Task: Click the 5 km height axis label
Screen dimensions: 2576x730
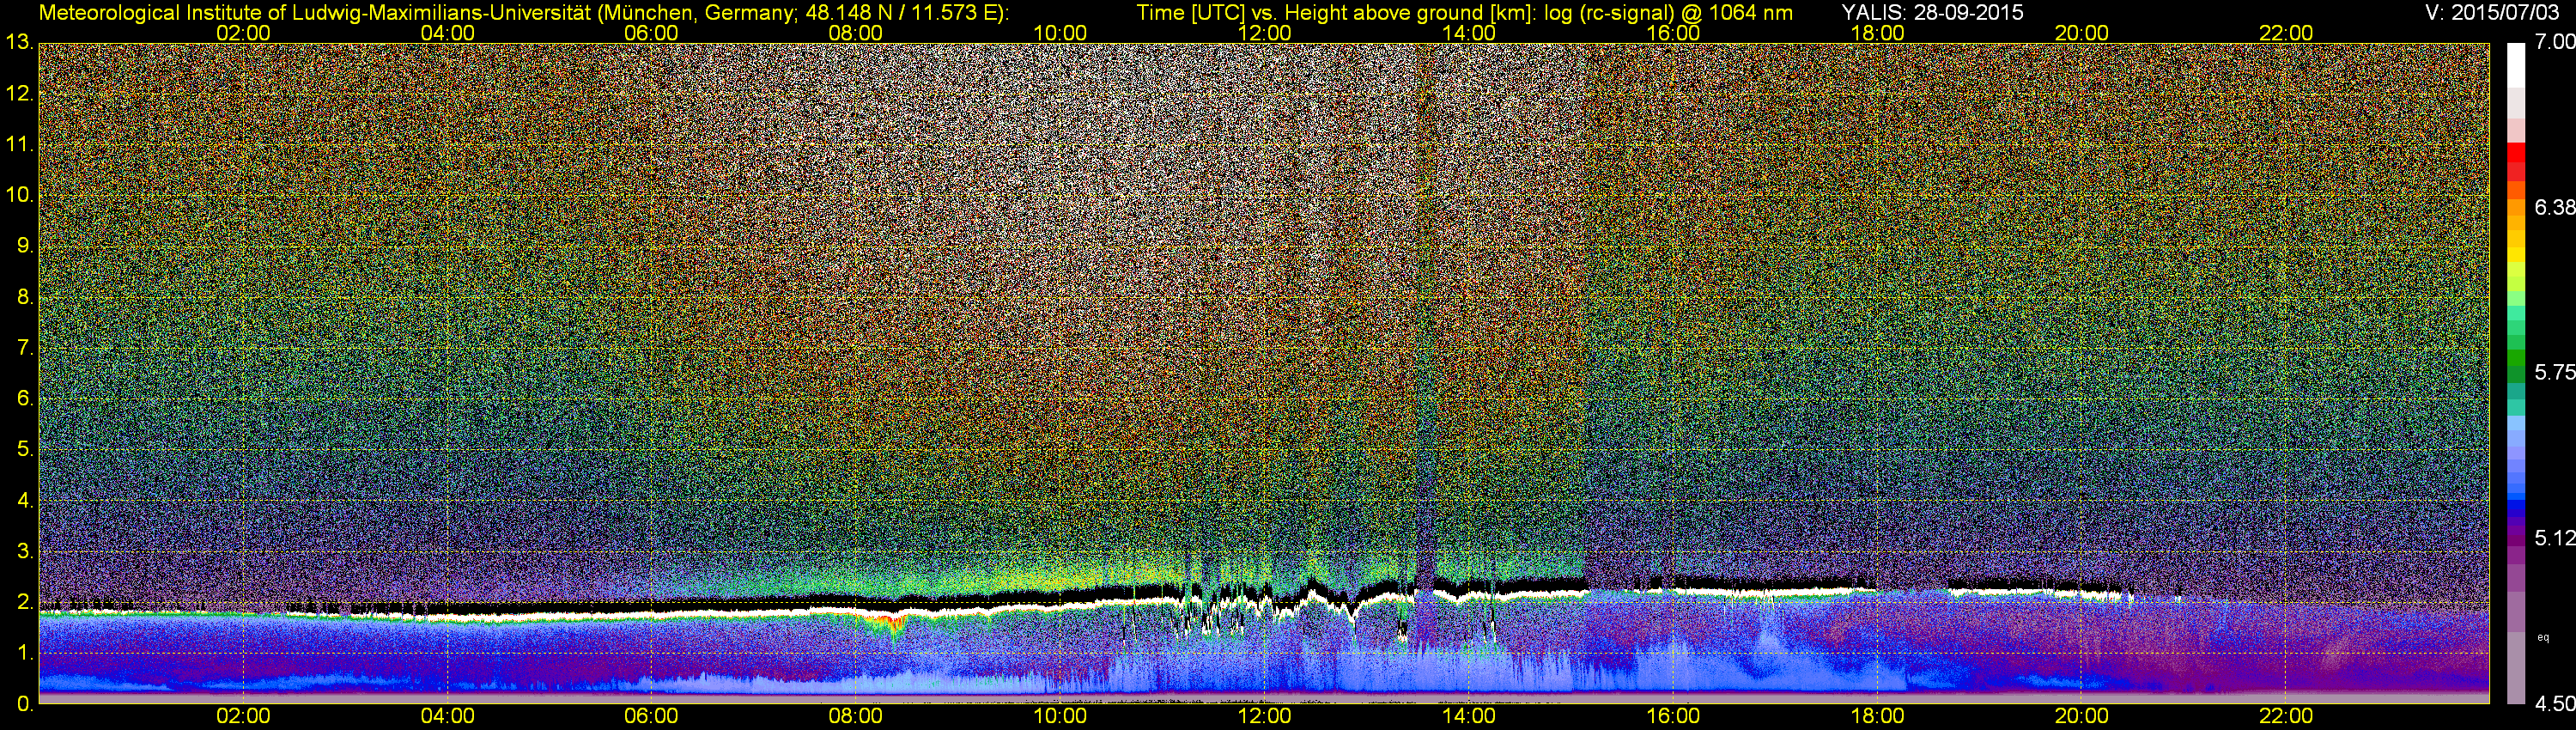Action: pyautogui.click(x=25, y=450)
